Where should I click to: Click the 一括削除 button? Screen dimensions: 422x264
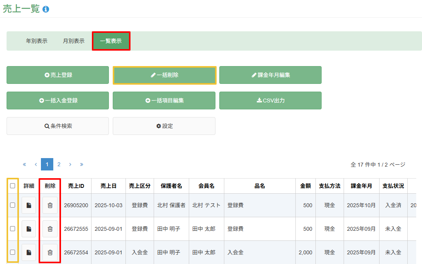164,75
